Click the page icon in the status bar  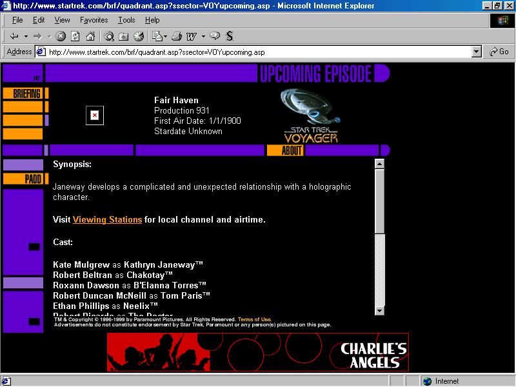click(6, 381)
